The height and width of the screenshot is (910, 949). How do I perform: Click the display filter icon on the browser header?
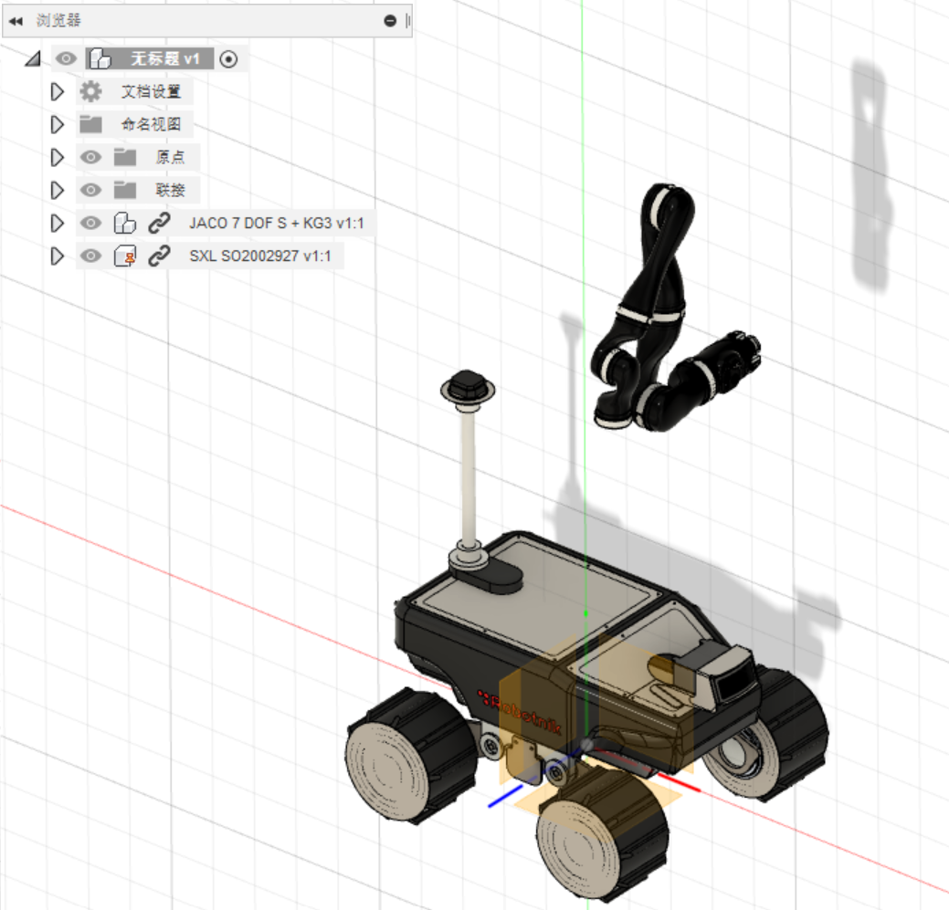[390, 20]
